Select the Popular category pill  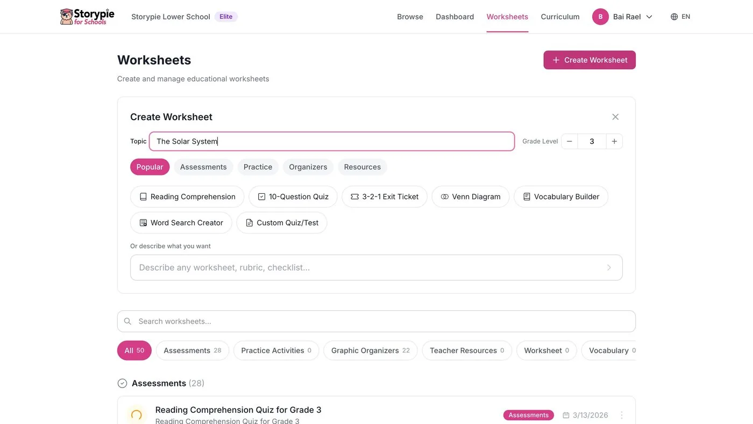coord(150,167)
